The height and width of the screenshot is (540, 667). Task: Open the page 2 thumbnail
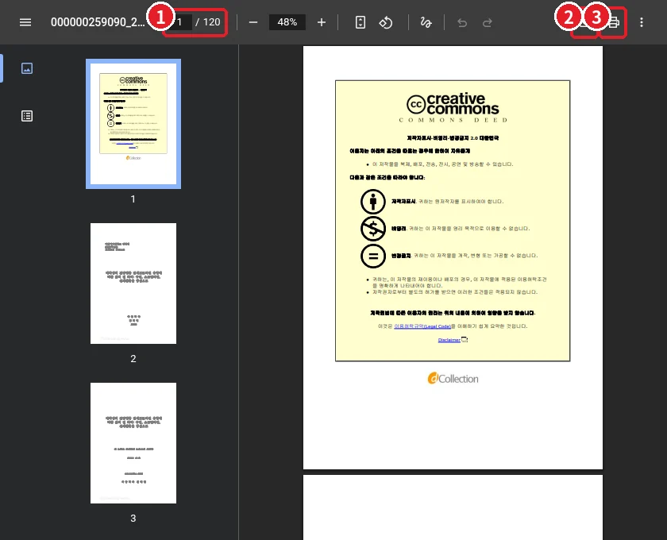click(133, 283)
